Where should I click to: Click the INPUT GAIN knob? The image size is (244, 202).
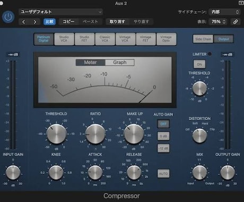pyautogui.click(x=13, y=173)
